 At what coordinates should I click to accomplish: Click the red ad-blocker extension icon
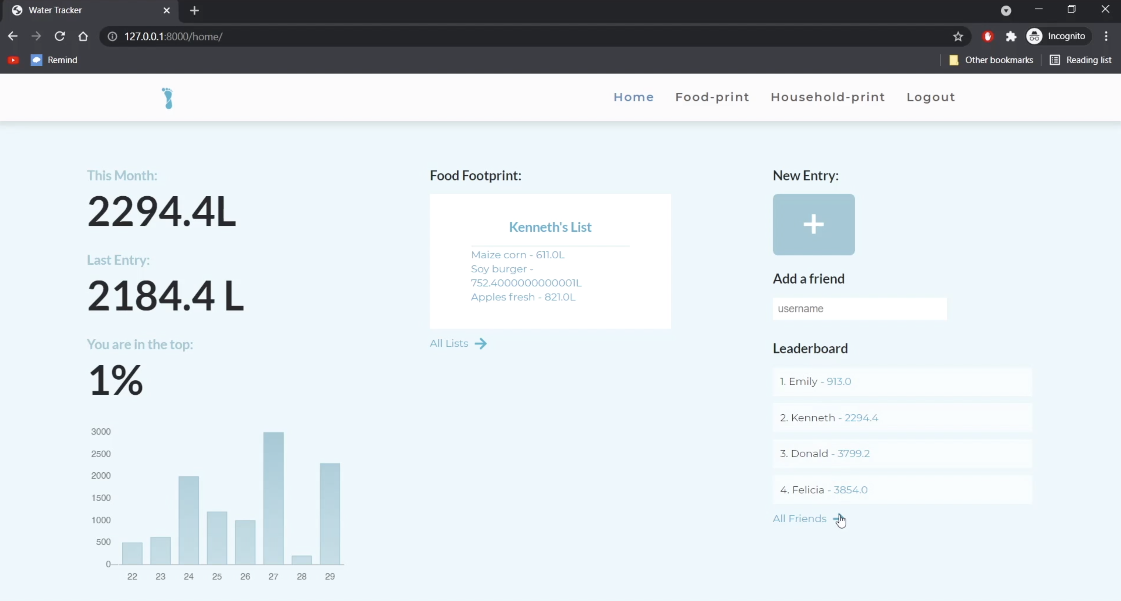coord(988,37)
